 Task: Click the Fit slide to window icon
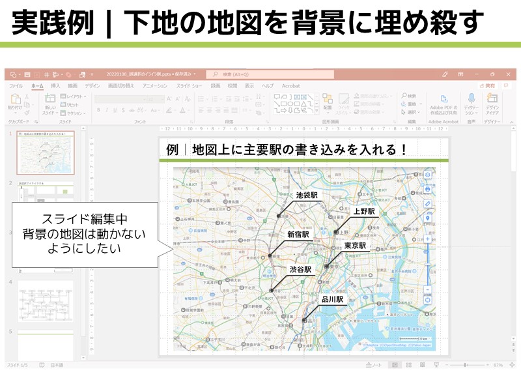click(x=512, y=365)
